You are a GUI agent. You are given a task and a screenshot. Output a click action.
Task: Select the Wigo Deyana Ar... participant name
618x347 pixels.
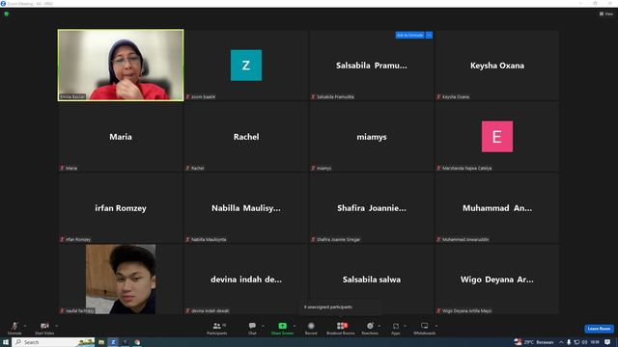(497, 280)
